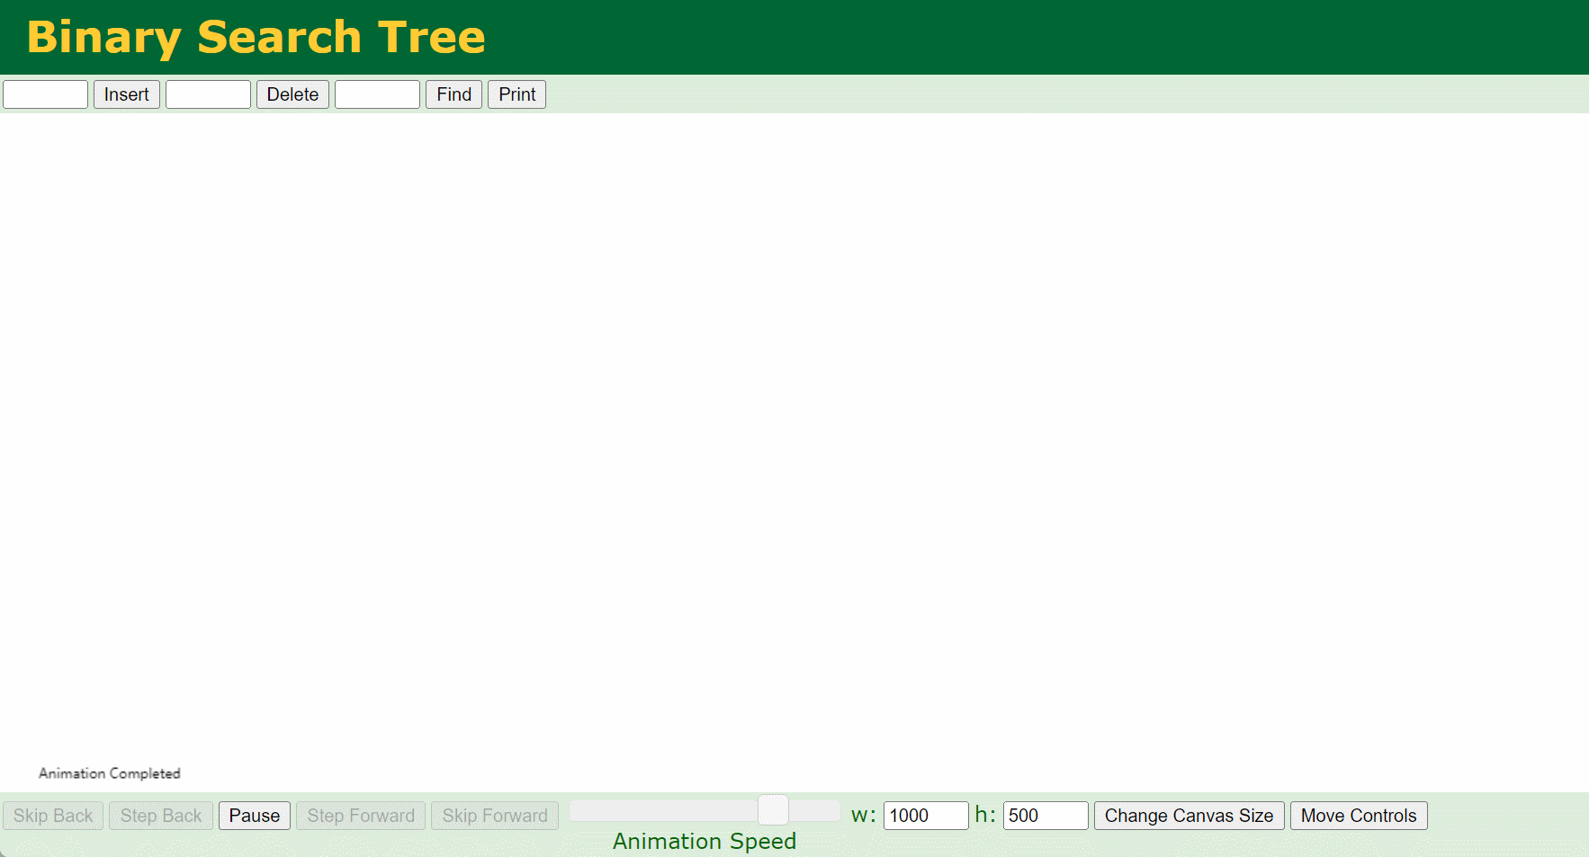Click Change Canvas Size button

pyautogui.click(x=1189, y=816)
